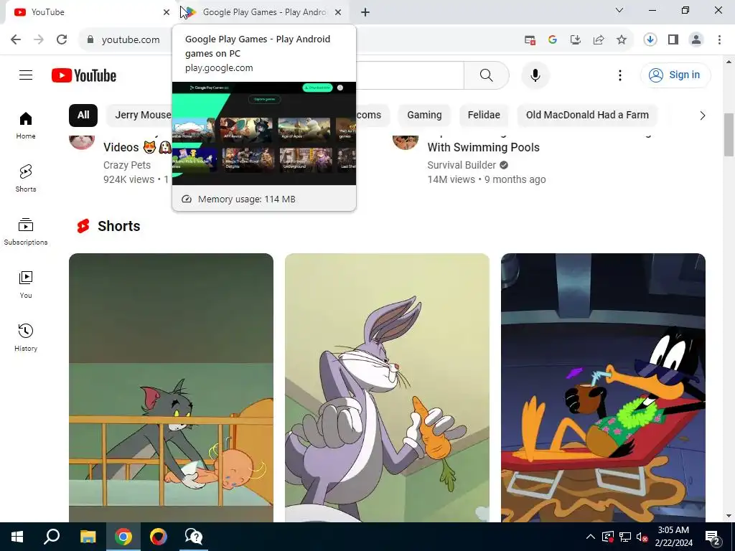Screen dimensions: 735x551
Task: Play the Daffy Duck lounge chair Short
Action: point(603,387)
